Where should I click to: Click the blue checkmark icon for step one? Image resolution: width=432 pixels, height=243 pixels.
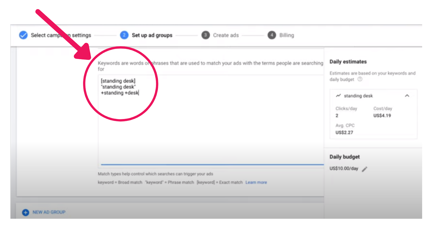coord(23,35)
